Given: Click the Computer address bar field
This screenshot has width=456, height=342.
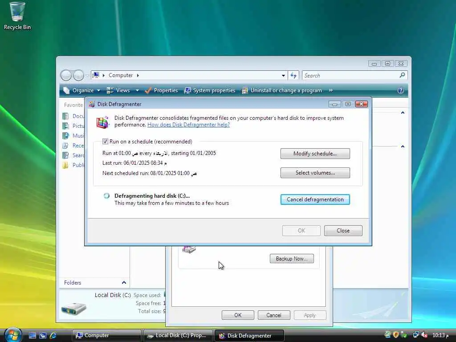Looking at the screenshot, I should [189, 76].
